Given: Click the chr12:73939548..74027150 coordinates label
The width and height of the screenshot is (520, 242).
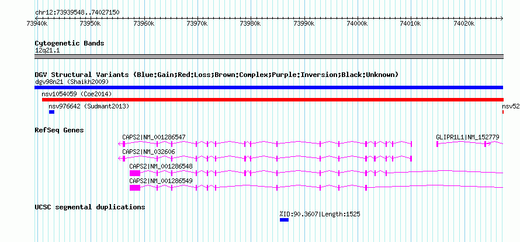Looking at the screenshot, I should [77, 13].
